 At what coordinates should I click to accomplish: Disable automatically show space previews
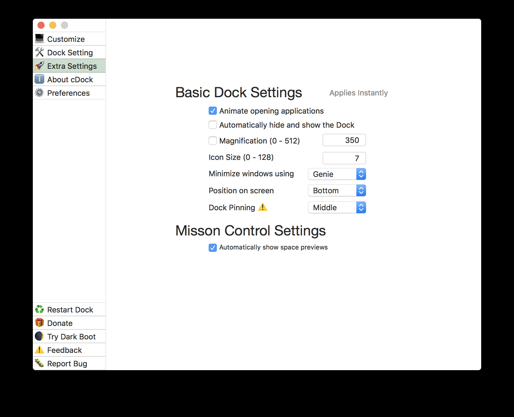(x=213, y=247)
